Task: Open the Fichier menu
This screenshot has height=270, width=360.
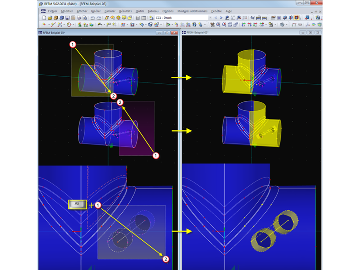Action: (x=53, y=11)
